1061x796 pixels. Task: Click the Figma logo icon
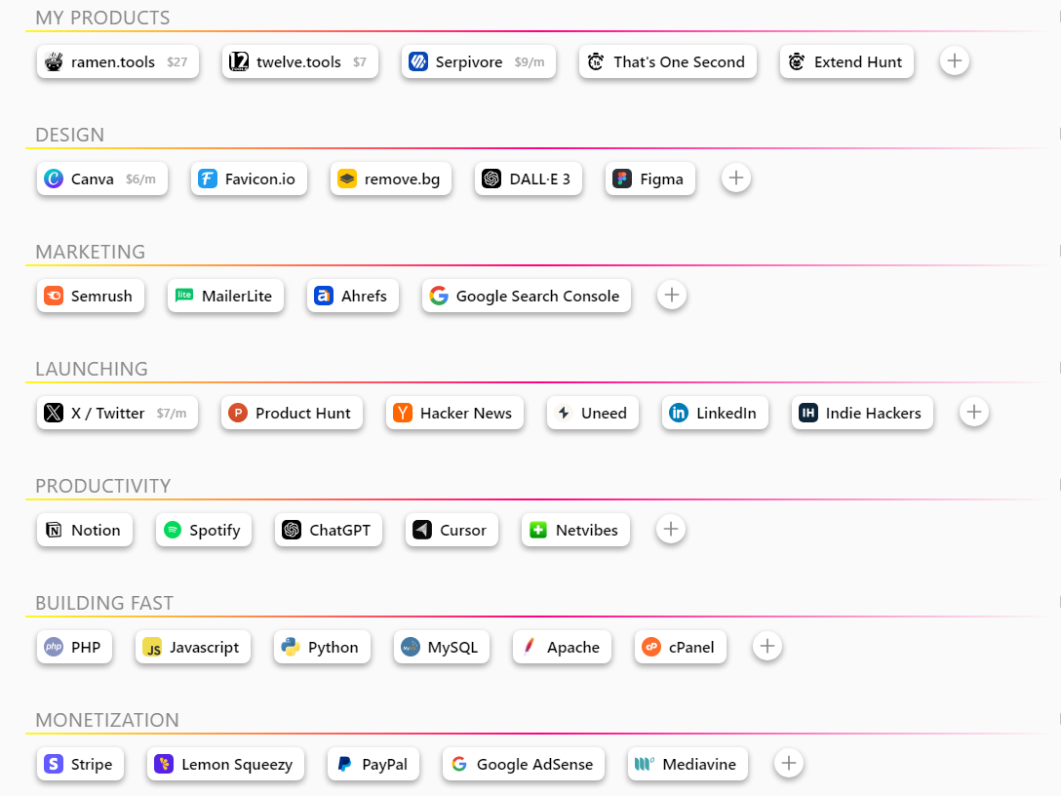pyautogui.click(x=622, y=179)
